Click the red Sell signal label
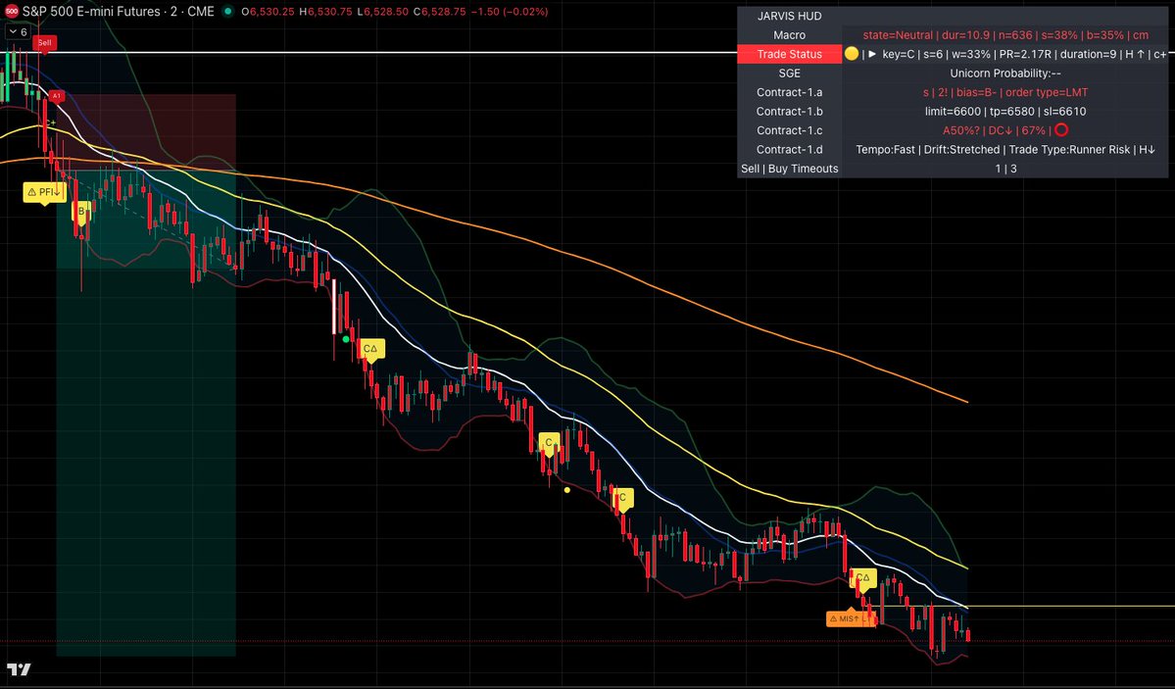Image resolution: width=1175 pixels, height=689 pixels. (44, 43)
